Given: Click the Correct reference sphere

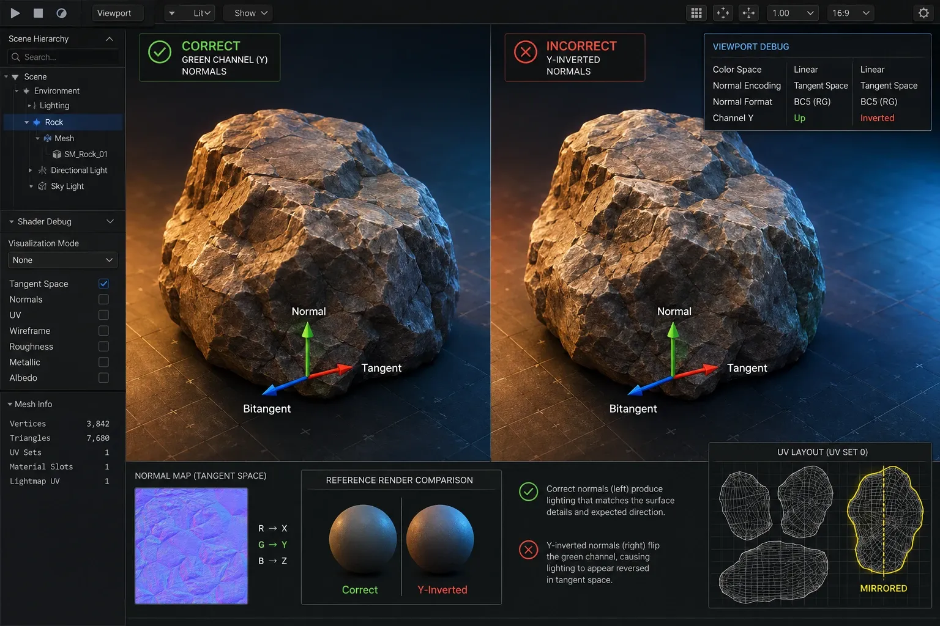Looking at the screenshot, I should click(x=363, y=539).
